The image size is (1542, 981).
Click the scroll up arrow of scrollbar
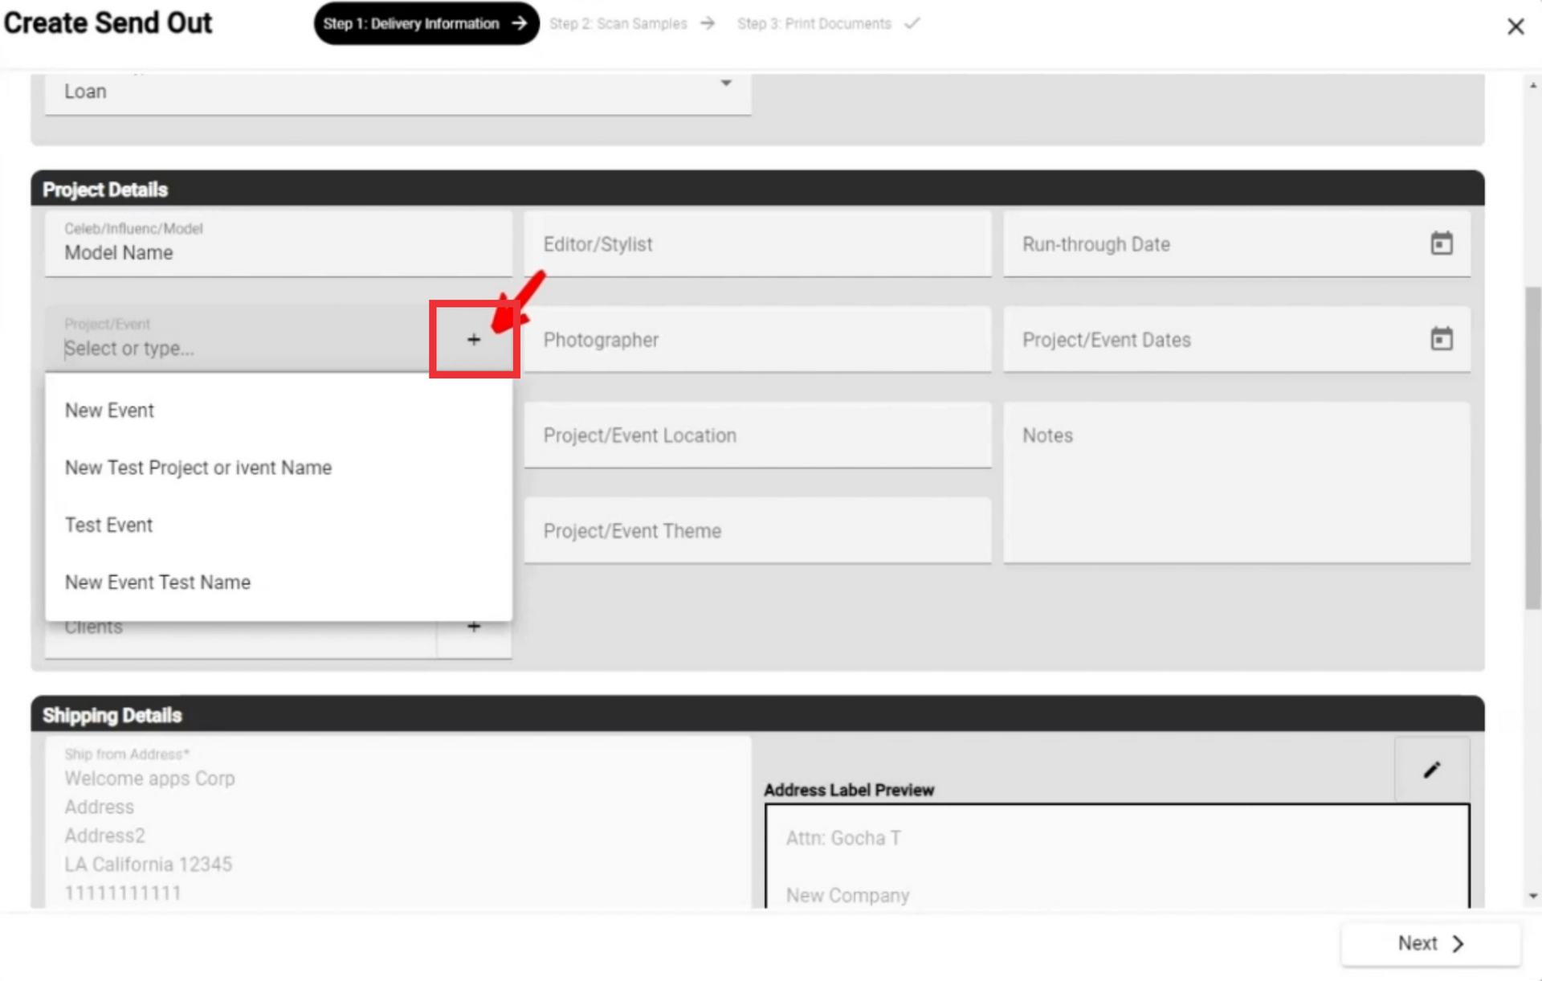coord(1532,84)
